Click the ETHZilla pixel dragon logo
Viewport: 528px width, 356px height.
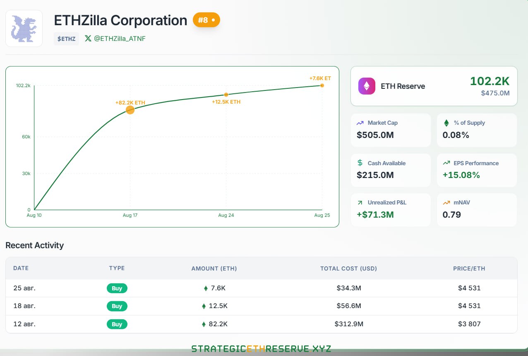24,28
